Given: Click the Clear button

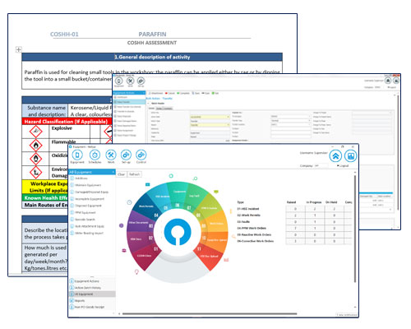Looking at the screenshot, I should 122,174.
